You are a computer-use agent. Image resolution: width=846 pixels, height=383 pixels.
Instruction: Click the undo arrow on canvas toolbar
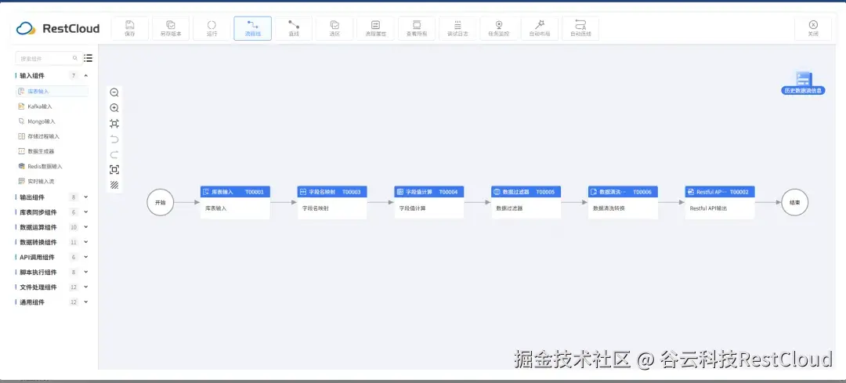[x=114, y=139]
